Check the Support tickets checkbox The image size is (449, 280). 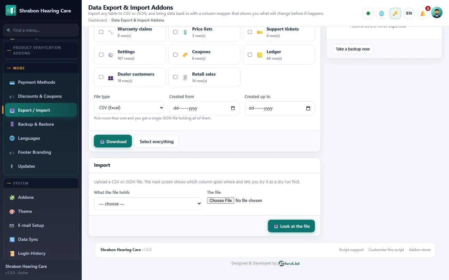pos(250,32)
